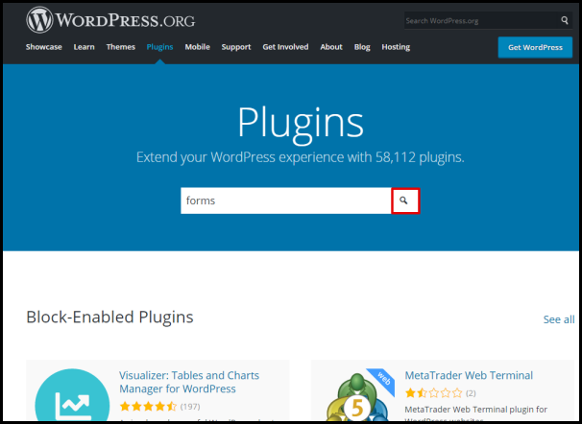
Task: Click the Block-Enabled Plugins heading
Action: pyautogui.click(x=109, y=318)
